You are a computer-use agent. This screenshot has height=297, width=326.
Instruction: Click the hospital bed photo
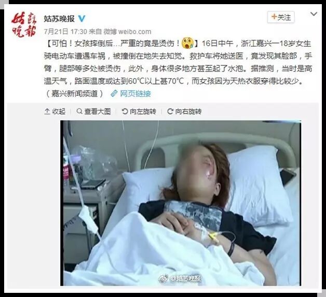point(181,203)
